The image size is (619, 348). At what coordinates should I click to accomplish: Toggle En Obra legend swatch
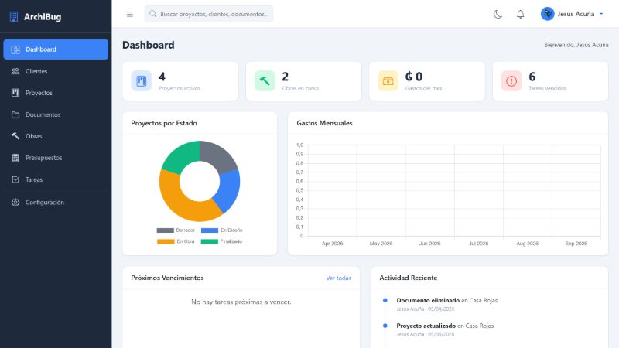point(166,241)
